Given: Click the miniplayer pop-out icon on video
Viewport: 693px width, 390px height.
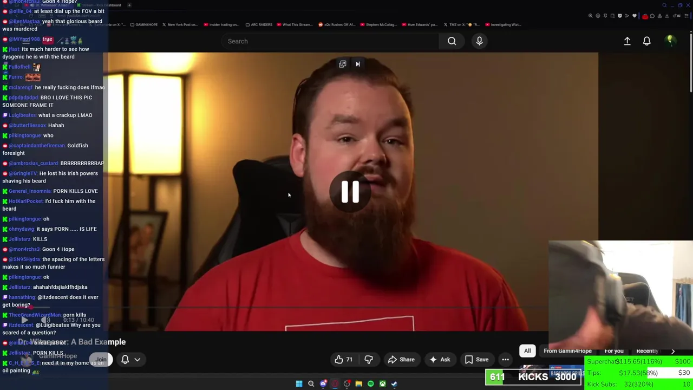Looking at the screenshot, I should tap(342, 64).
